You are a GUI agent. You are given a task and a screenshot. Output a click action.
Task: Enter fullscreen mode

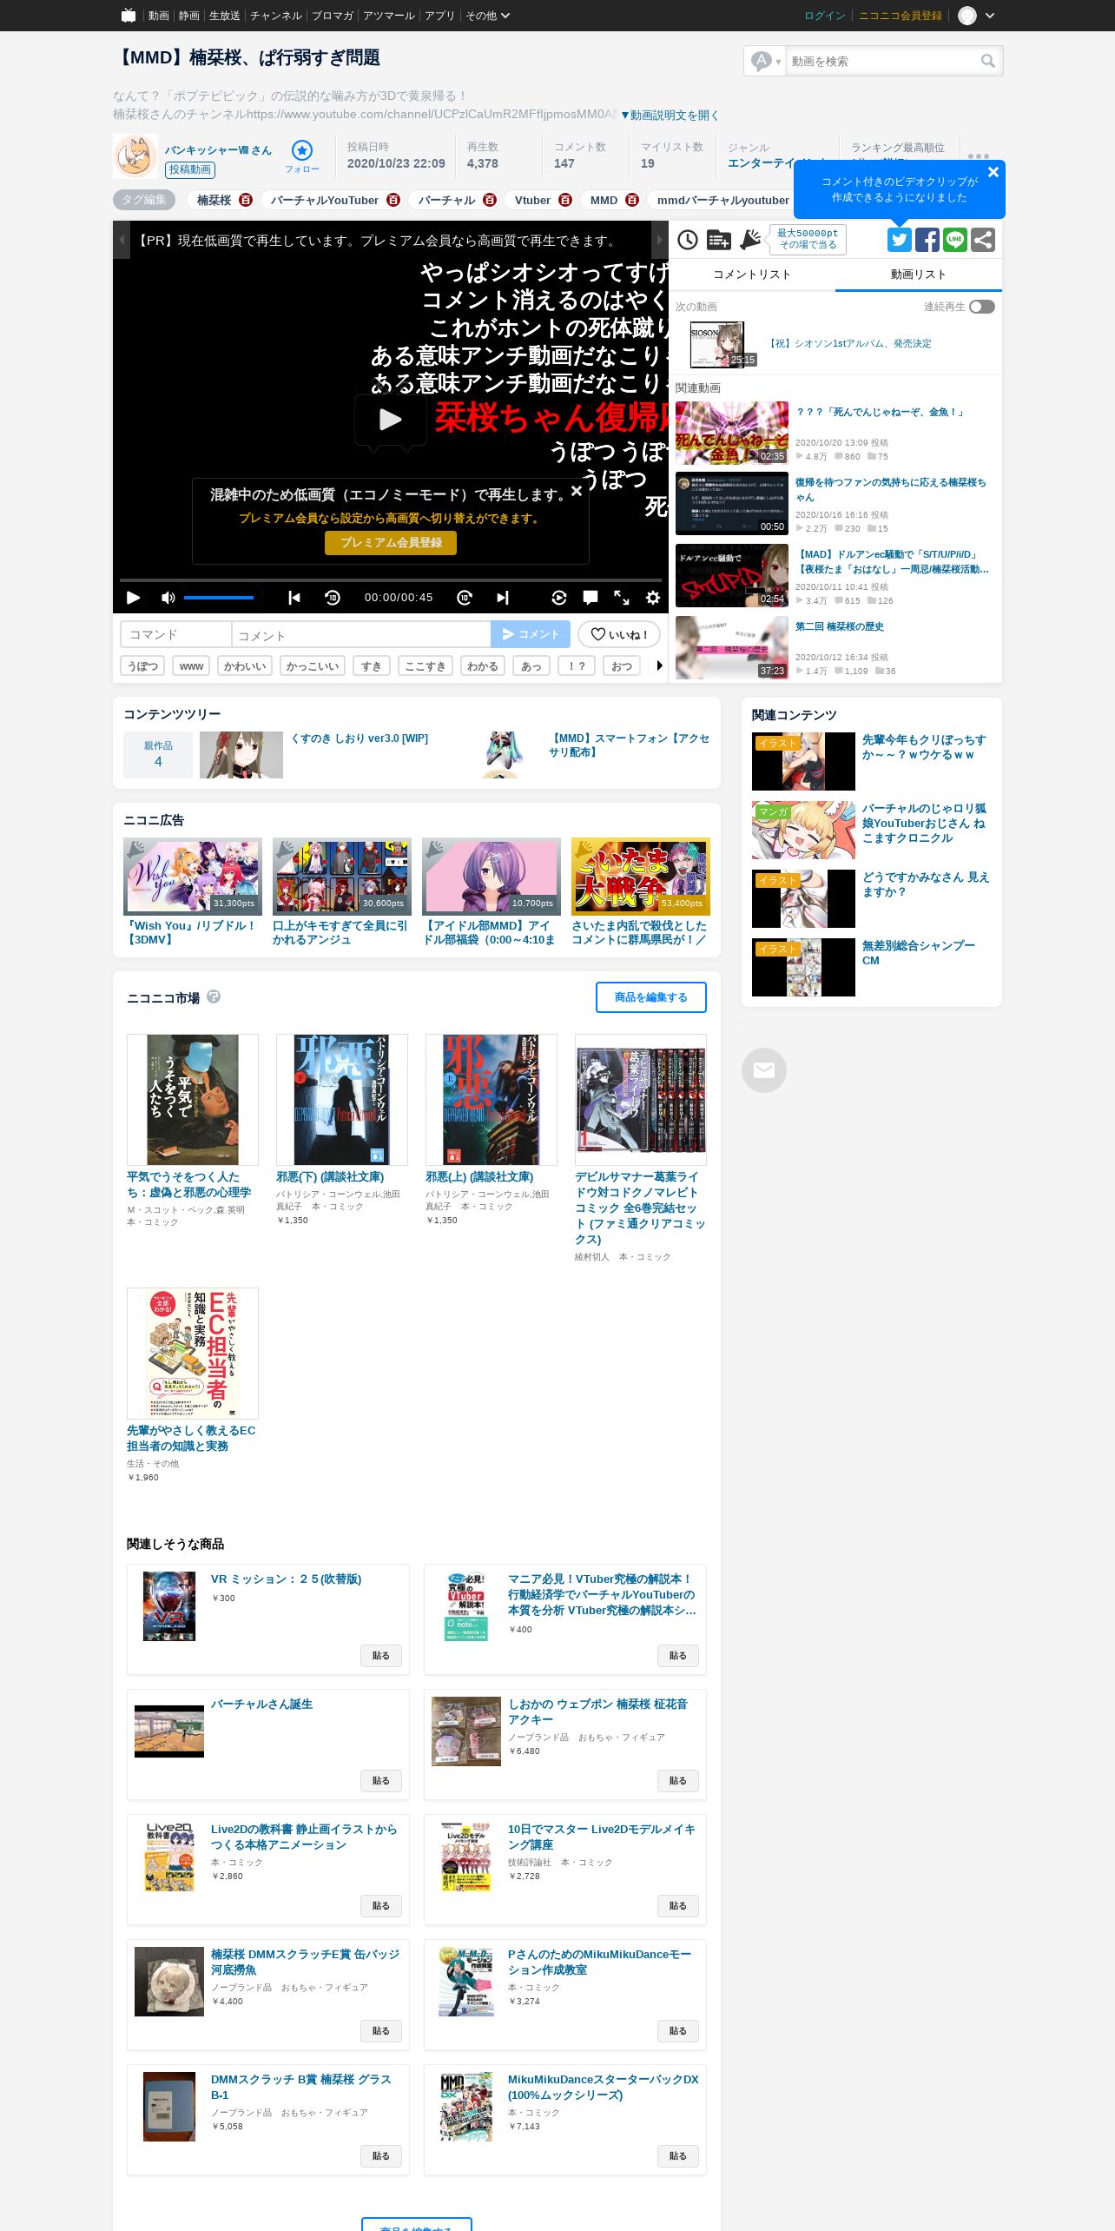tap(622, 598)
